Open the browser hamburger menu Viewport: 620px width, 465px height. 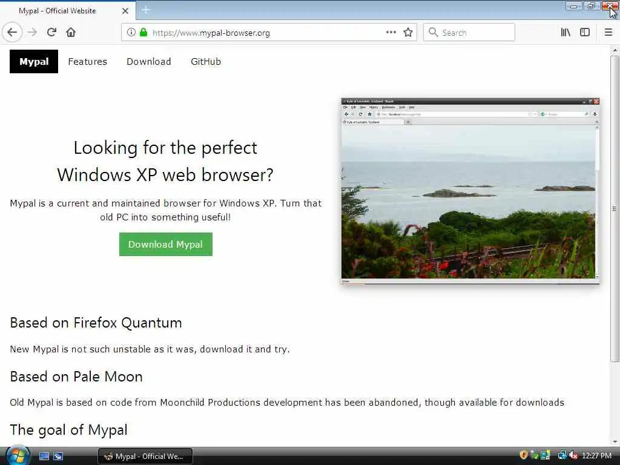[x=608, y=33]
